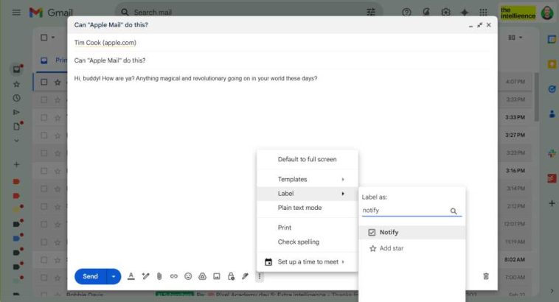Click the inbox vertical scrollbar
The image size is (559, 302).
537,97
